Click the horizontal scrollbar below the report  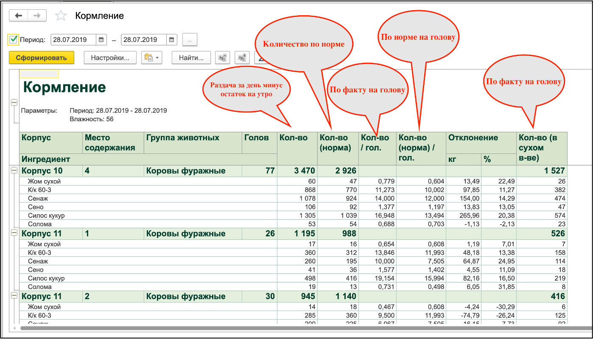click(297, 328)
